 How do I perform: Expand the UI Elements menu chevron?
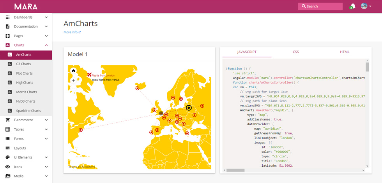[x=46, y=157]
